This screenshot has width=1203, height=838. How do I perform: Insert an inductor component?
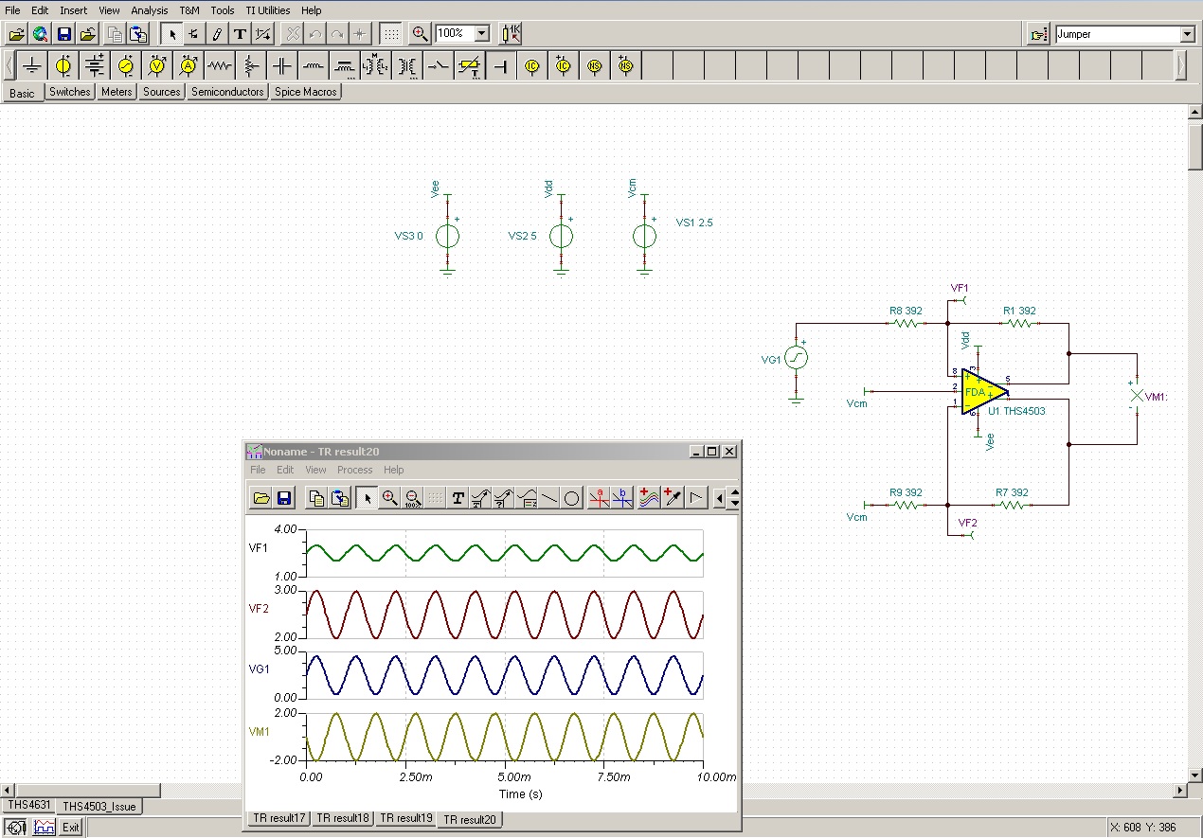[x=314, y=66]
